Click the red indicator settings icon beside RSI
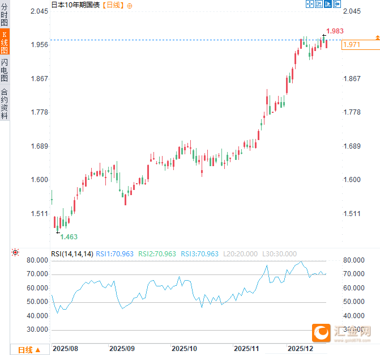This screenshot has width=380, height=355. [x=15, y=252]
